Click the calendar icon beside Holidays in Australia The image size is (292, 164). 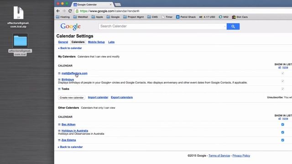click(59, 131)
